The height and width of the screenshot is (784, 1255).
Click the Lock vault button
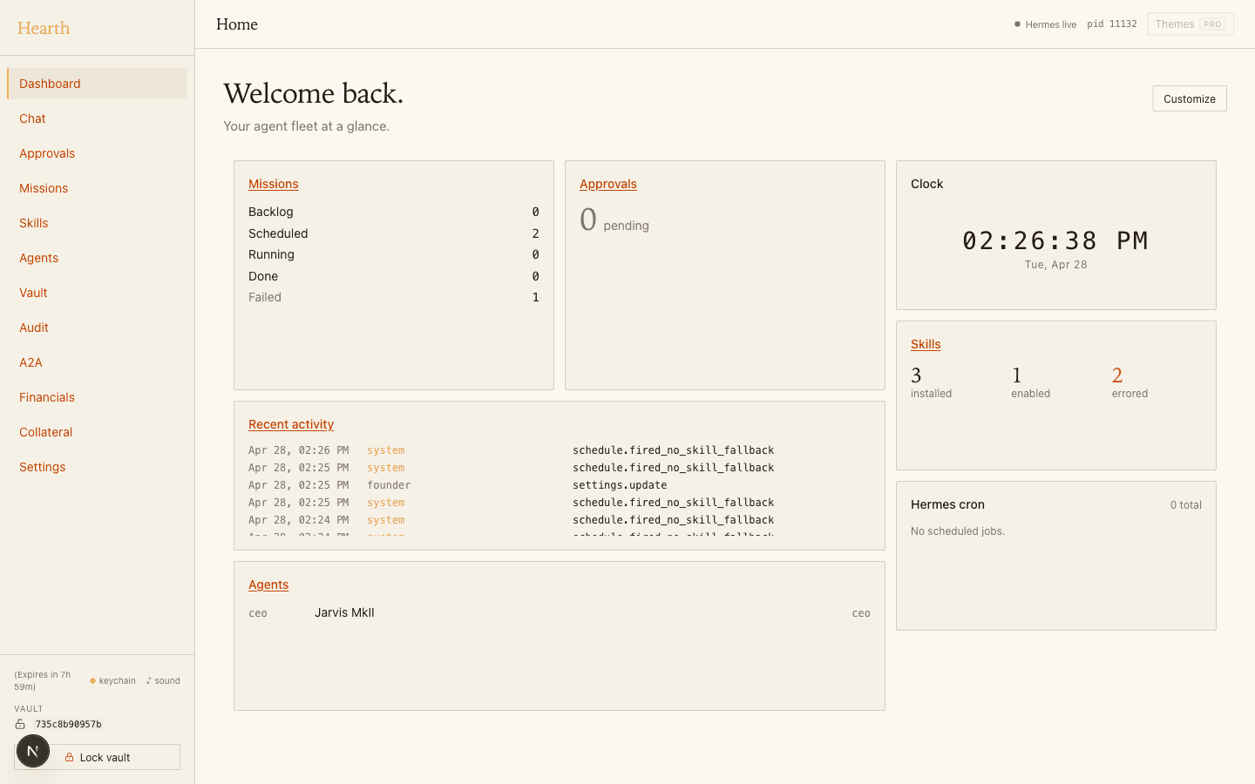tap(97, 757)
